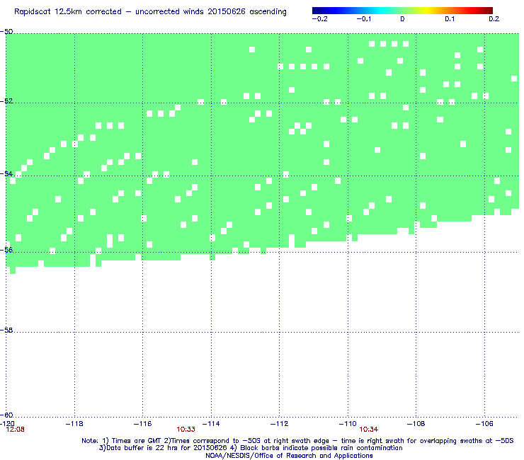Image resolution: width=524 pixels, height=460 pixels.
Task: Click the -114 longitude axis label
Action: tap(211, 424)
